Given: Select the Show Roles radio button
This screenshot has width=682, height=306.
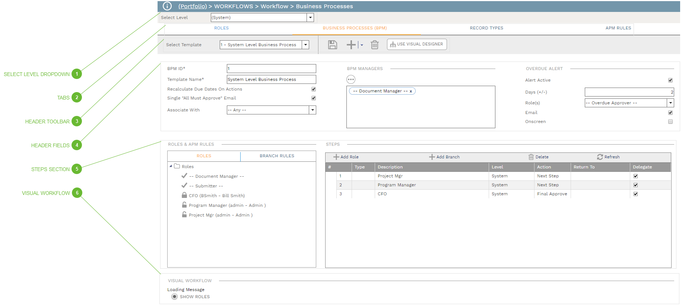Looking at the screenshot, I should point(174,297).
